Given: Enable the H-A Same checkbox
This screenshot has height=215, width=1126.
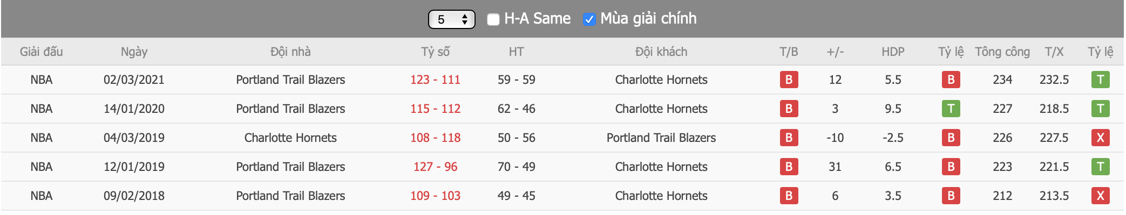Looking at the screenshot, I should tap(493, 20).
